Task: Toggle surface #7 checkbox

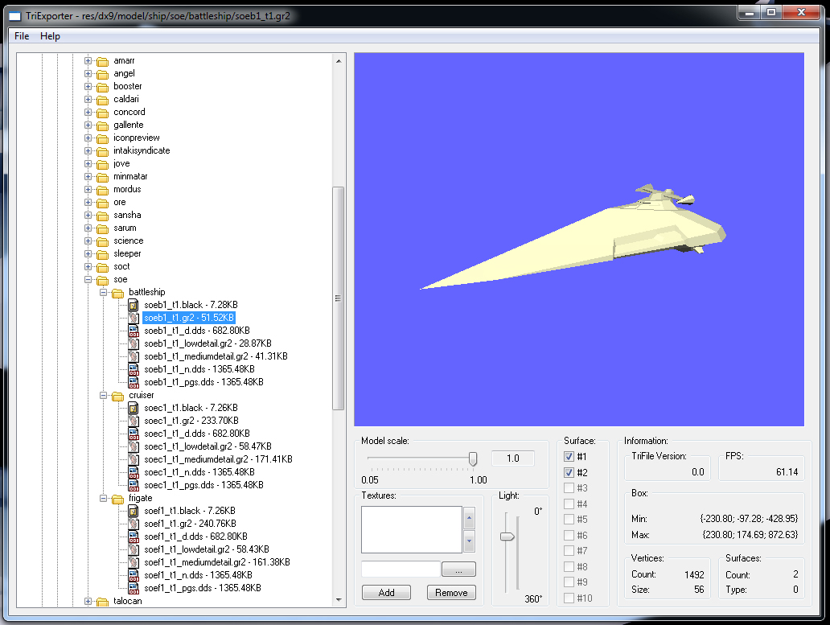Action: [x=569, y=551]
